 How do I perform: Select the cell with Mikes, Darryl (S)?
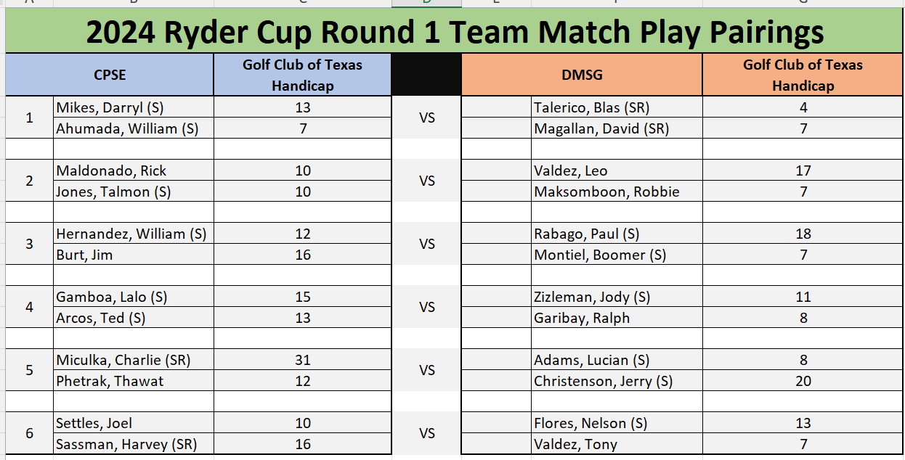(x=134, y=107)
